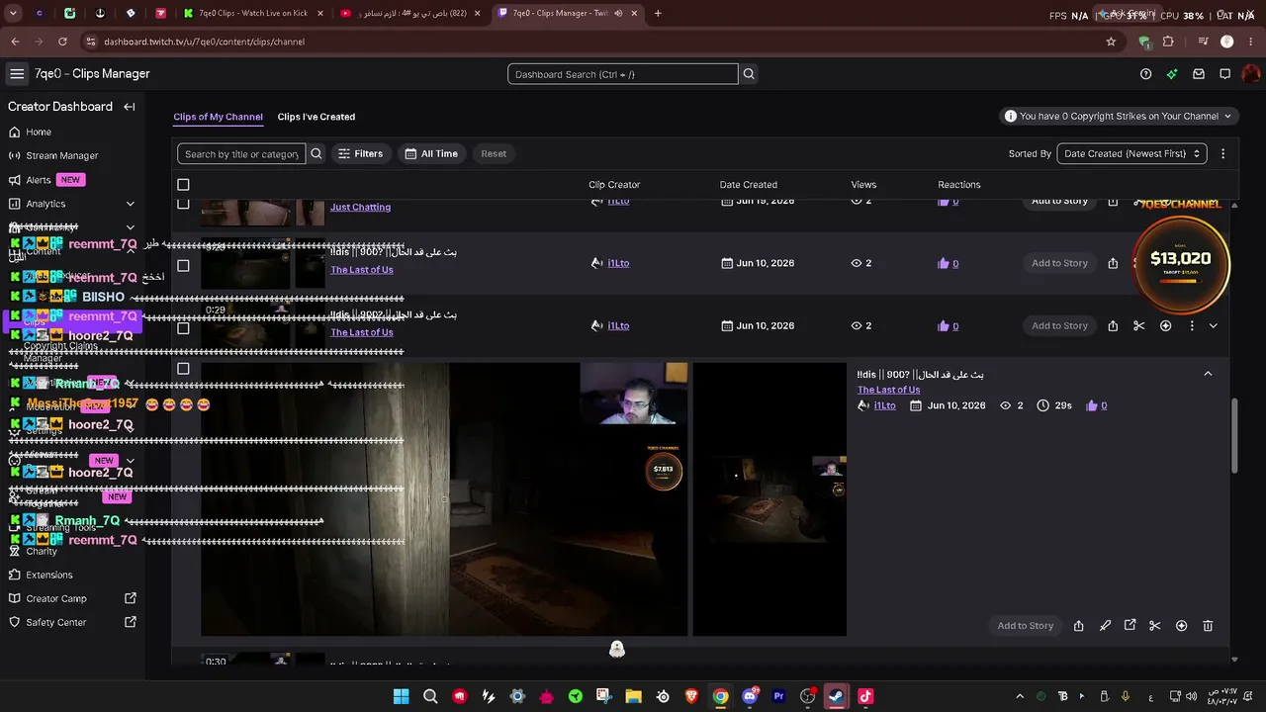
Task: Open expanded clip in new window icon
Action: coord(1130,626)
